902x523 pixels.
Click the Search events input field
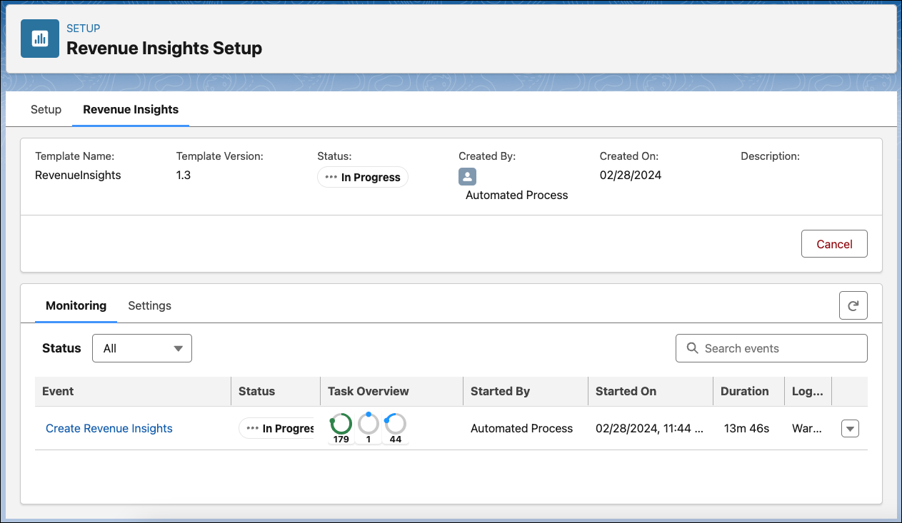(771, 348)
